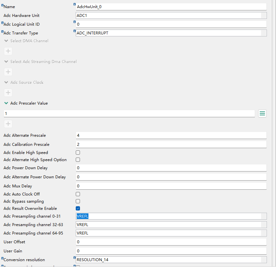Screen dimensions: 276x267
Task: Check the Adc Bypass sampling box
Action: (78, 201)
